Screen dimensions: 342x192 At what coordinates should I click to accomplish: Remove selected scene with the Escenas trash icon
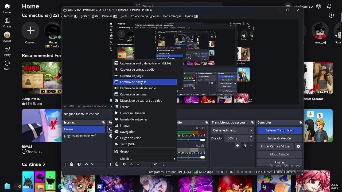[71, 164]
